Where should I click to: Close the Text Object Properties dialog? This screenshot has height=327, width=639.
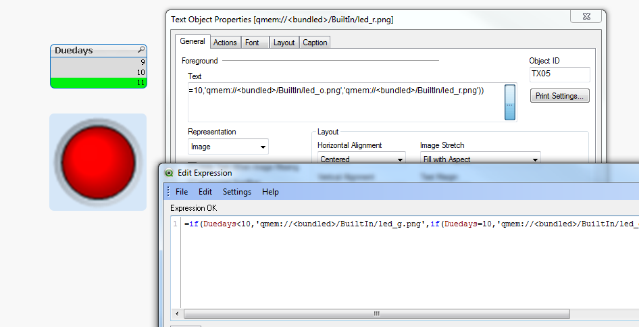pyautogui.click(x=586, y=16)
